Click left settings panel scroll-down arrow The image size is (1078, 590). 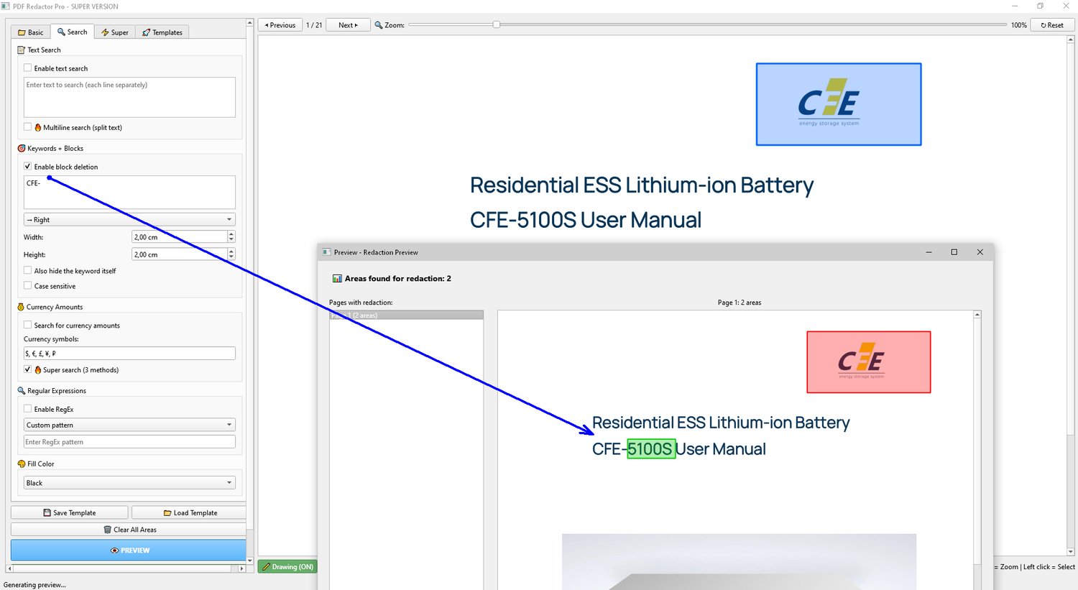point(250,561)
